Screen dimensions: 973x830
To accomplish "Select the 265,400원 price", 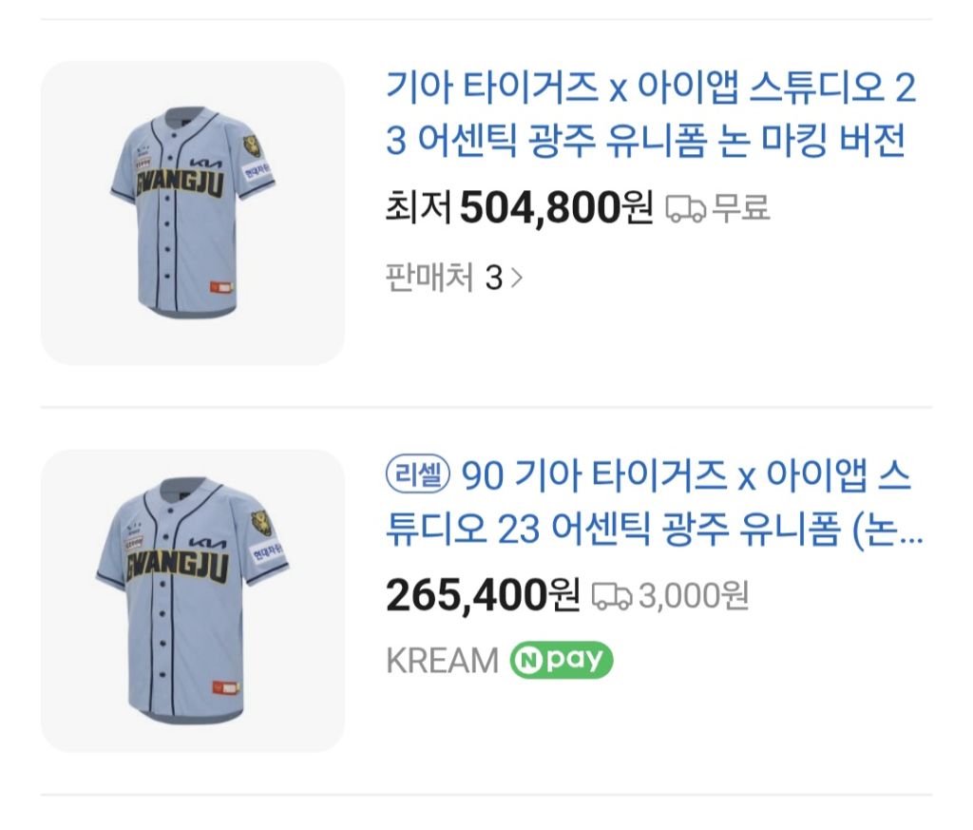I will point(483,596).
